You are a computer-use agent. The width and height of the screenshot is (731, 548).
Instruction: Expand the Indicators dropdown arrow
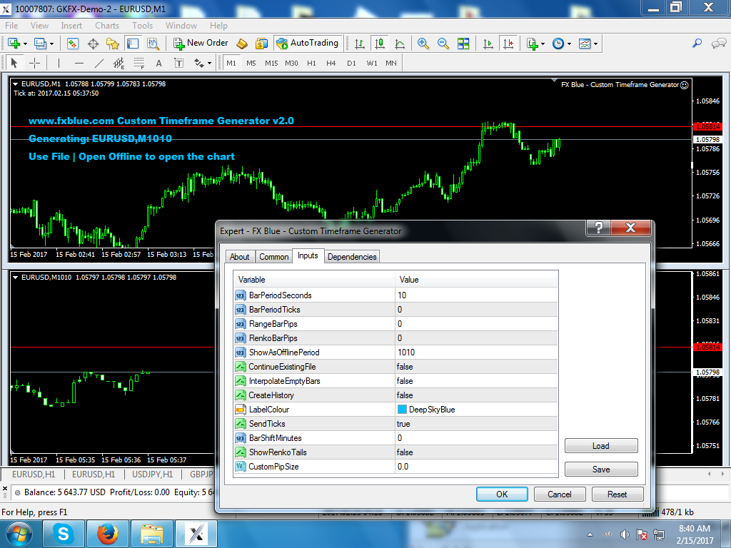tap(543, 44)
